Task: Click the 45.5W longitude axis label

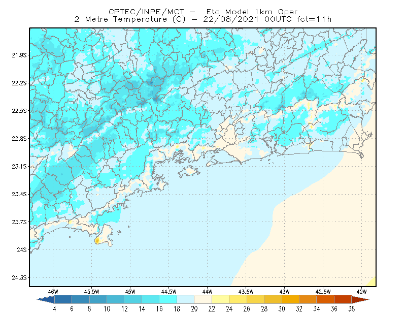Action: click(x=92, y=292)
